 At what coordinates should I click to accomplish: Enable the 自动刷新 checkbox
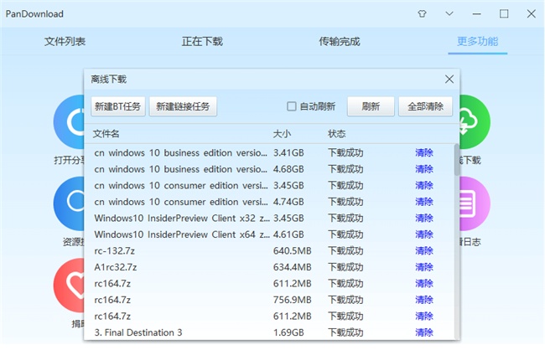(x=291, y=106)
